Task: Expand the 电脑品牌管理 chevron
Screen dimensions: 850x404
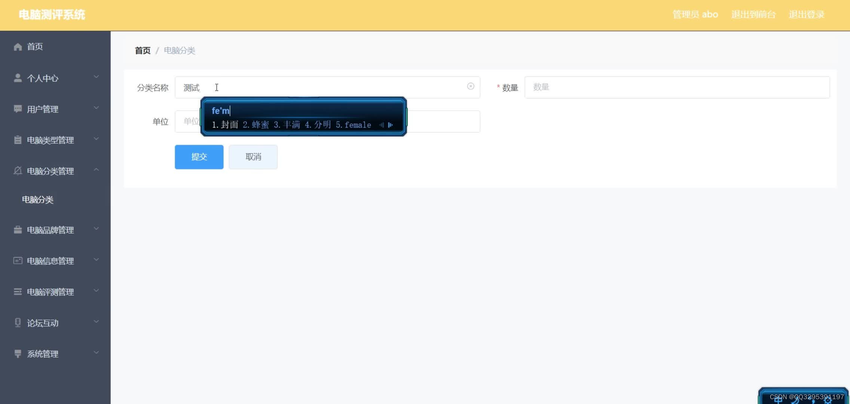Action: pos(96,229)
